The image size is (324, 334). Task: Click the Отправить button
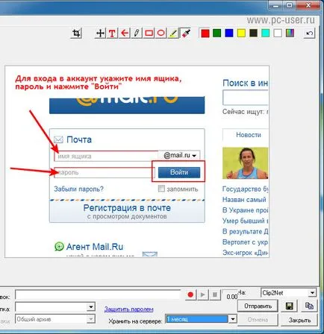258,306
